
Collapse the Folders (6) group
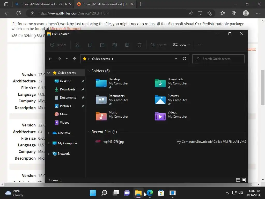click(x=89, y=71)
